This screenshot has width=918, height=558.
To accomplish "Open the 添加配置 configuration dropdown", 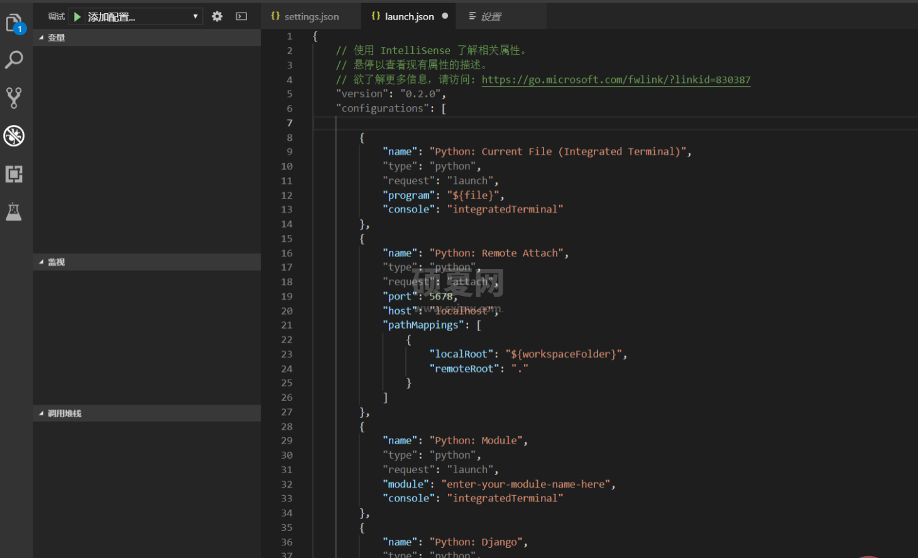I will (143, 16).
